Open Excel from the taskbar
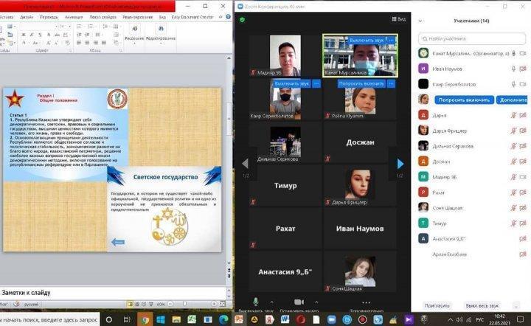The width and height of the screenshot is (531, 326). 192,319
